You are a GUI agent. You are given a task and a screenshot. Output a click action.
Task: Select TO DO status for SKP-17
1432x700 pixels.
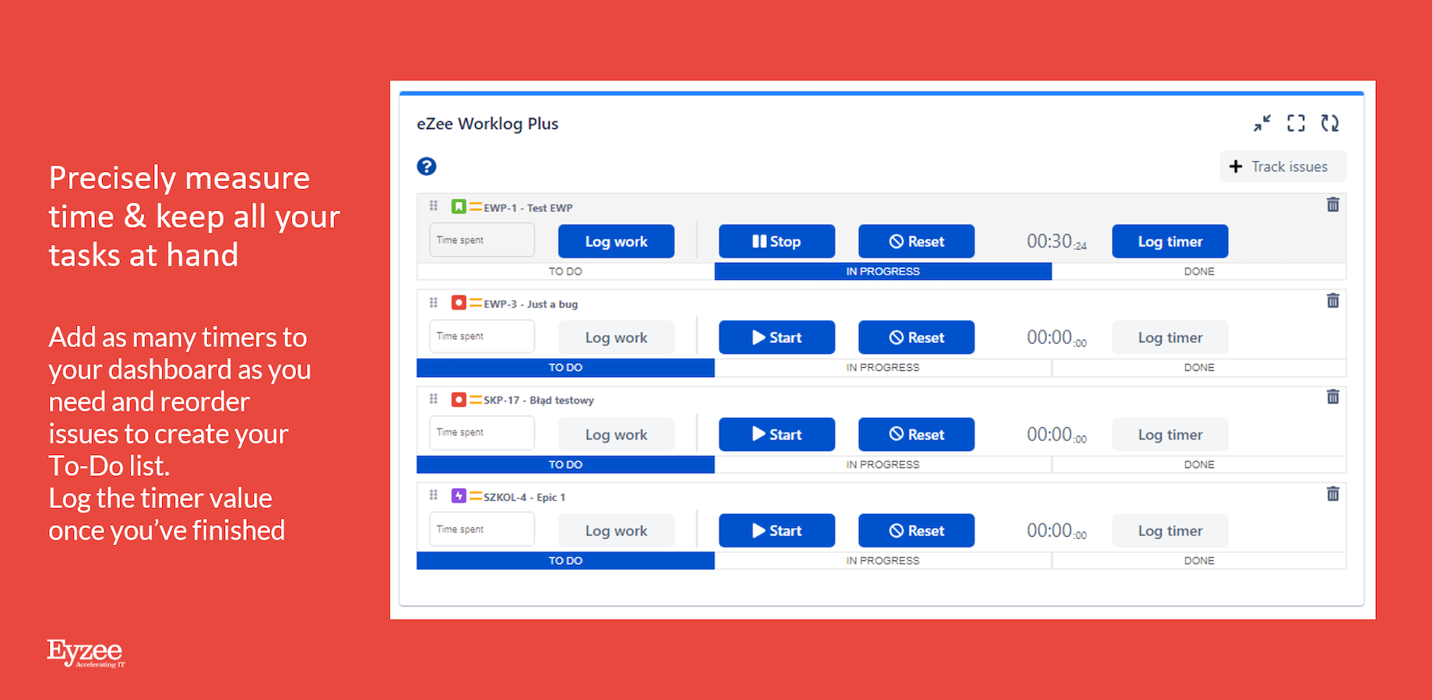pyautogui.click(x=565, y=464)
